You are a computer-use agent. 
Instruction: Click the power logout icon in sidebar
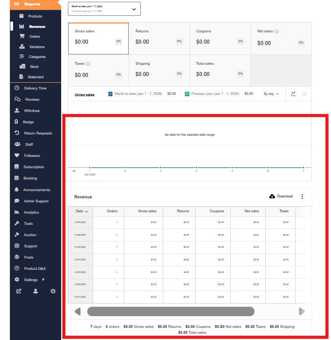tap(53, 291)
